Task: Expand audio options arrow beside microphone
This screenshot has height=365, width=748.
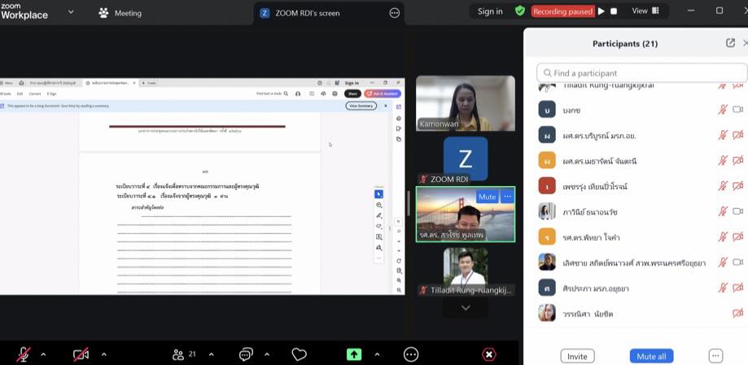Action: click(x=43, y=354)
